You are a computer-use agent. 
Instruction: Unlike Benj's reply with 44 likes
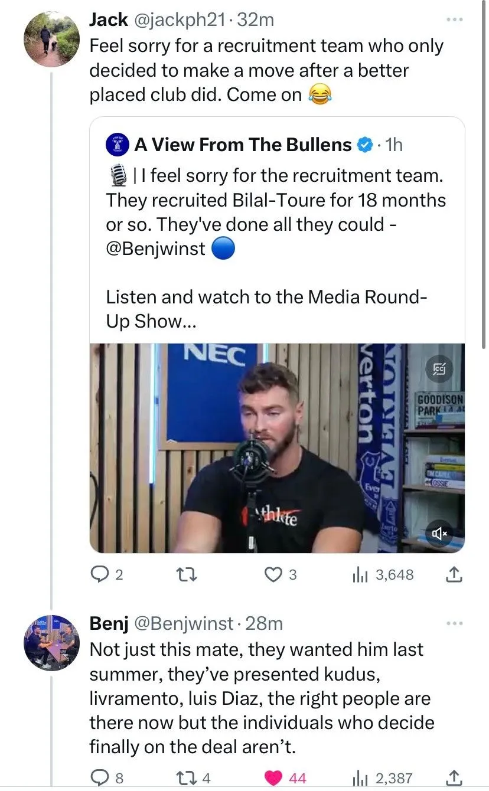coord(274,778)
